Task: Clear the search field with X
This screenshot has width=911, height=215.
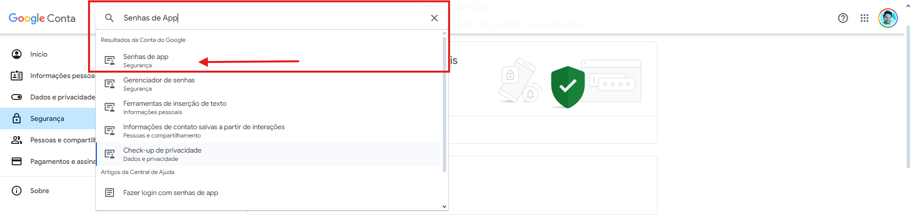Action: (434, 18)
